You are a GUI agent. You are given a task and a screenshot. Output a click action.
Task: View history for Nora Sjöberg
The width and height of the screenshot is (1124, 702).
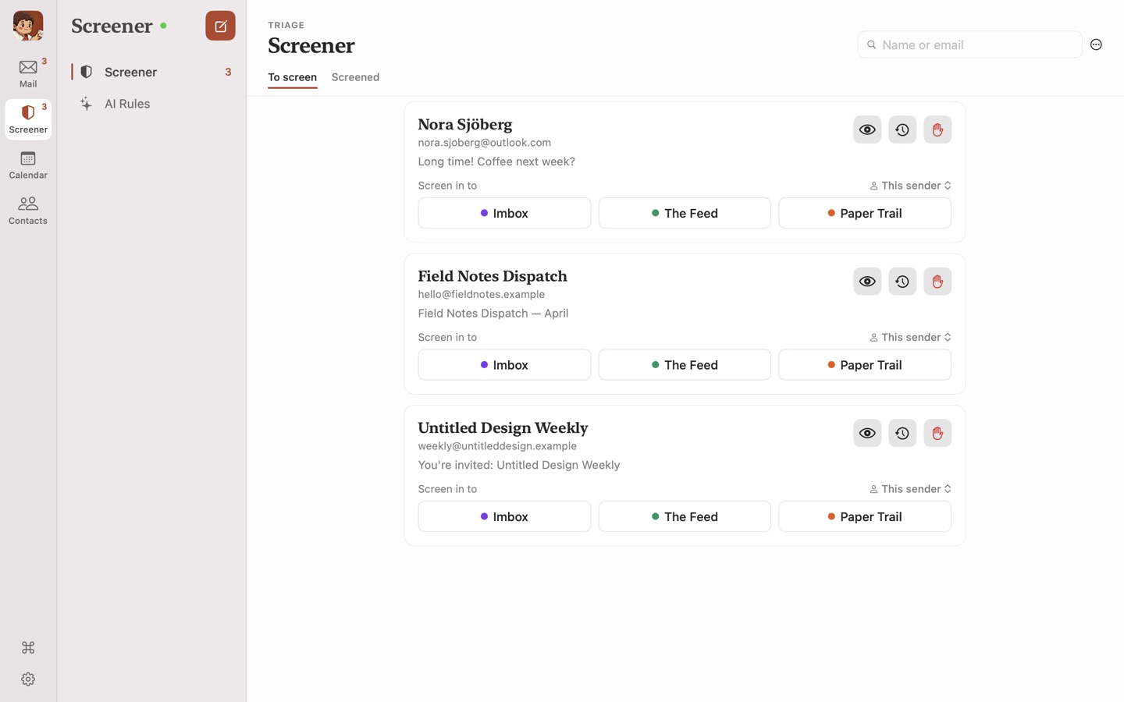point(902,129)
